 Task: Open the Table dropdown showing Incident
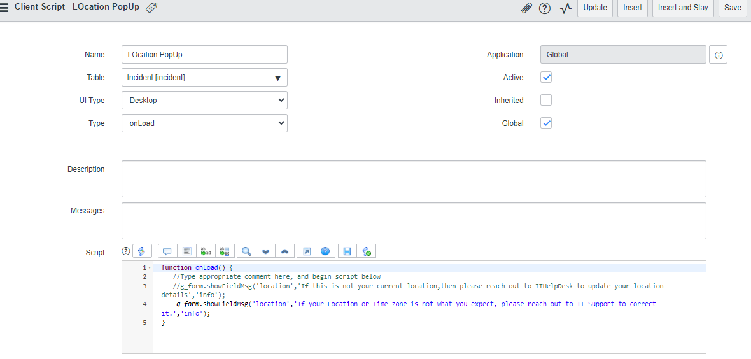point(204,77)
